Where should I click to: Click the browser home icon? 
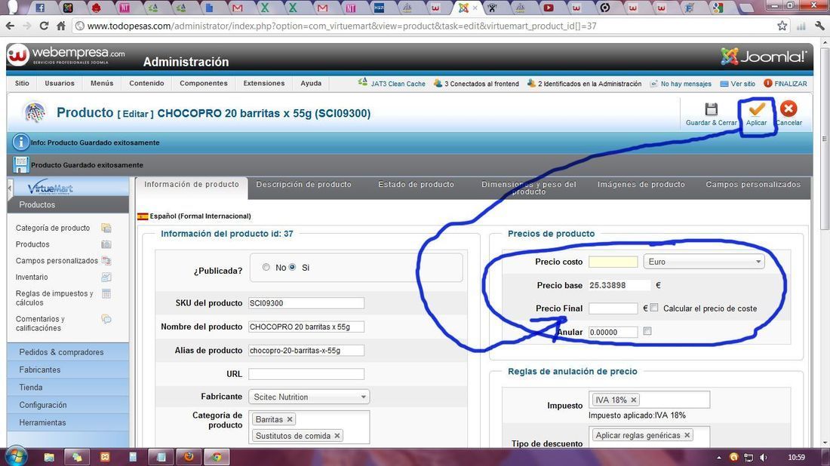(61, 26)
